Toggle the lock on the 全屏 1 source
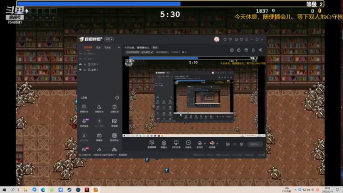The image size is (343, 193). [x=84, y=69]
